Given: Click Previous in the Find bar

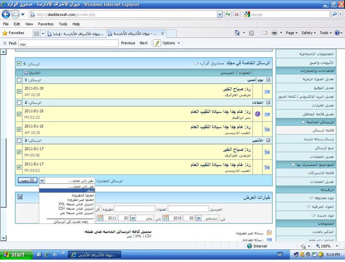Looking at the screenshot, I should (x=128, y=43).
